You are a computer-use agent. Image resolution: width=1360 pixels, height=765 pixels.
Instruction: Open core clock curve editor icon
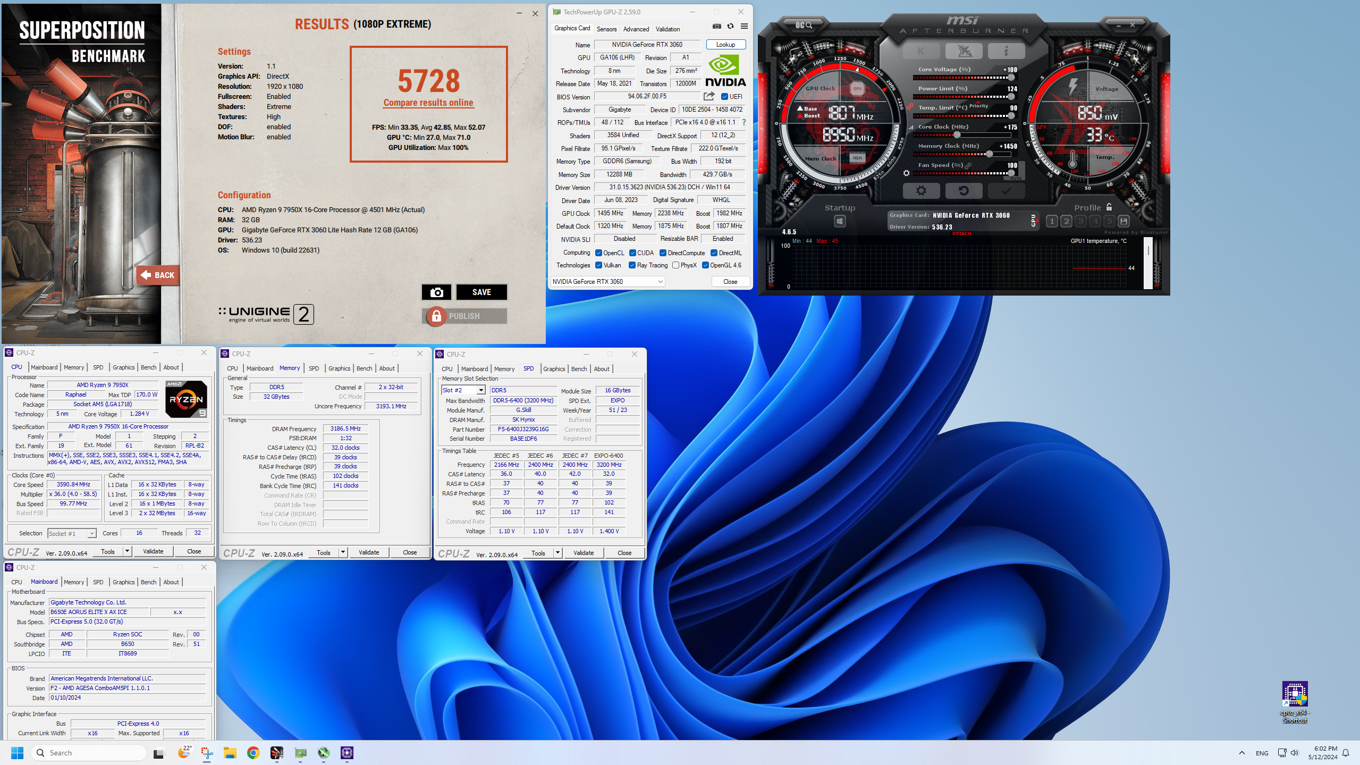910,127
